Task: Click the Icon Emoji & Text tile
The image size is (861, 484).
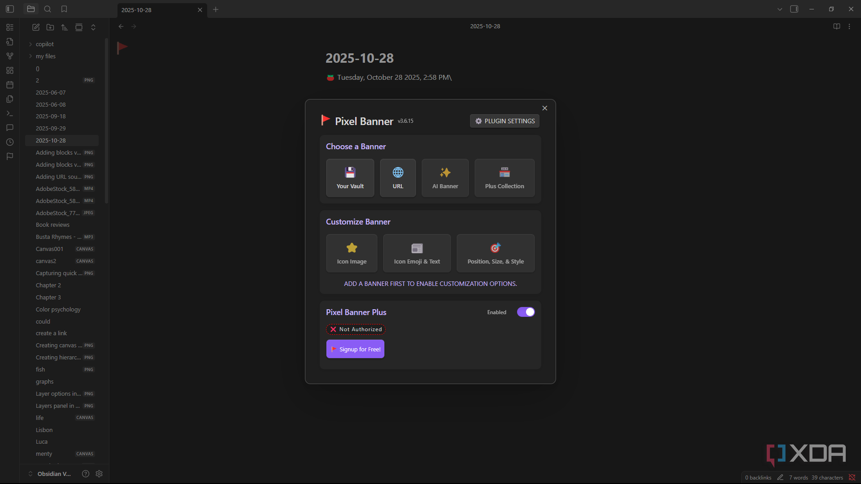Action: (417, 253)
